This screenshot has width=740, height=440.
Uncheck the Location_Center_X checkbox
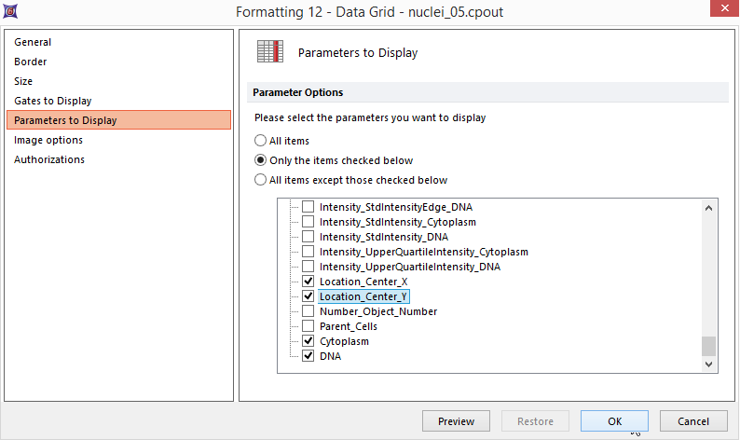308,282
